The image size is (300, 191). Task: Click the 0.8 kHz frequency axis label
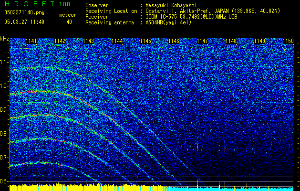click(4, 134)
